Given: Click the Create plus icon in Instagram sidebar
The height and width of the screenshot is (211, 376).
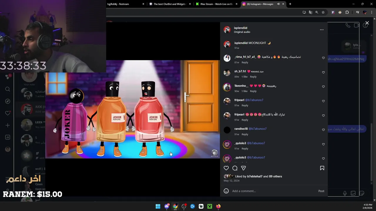Looking at the screenshot, I should pos(8,125).
